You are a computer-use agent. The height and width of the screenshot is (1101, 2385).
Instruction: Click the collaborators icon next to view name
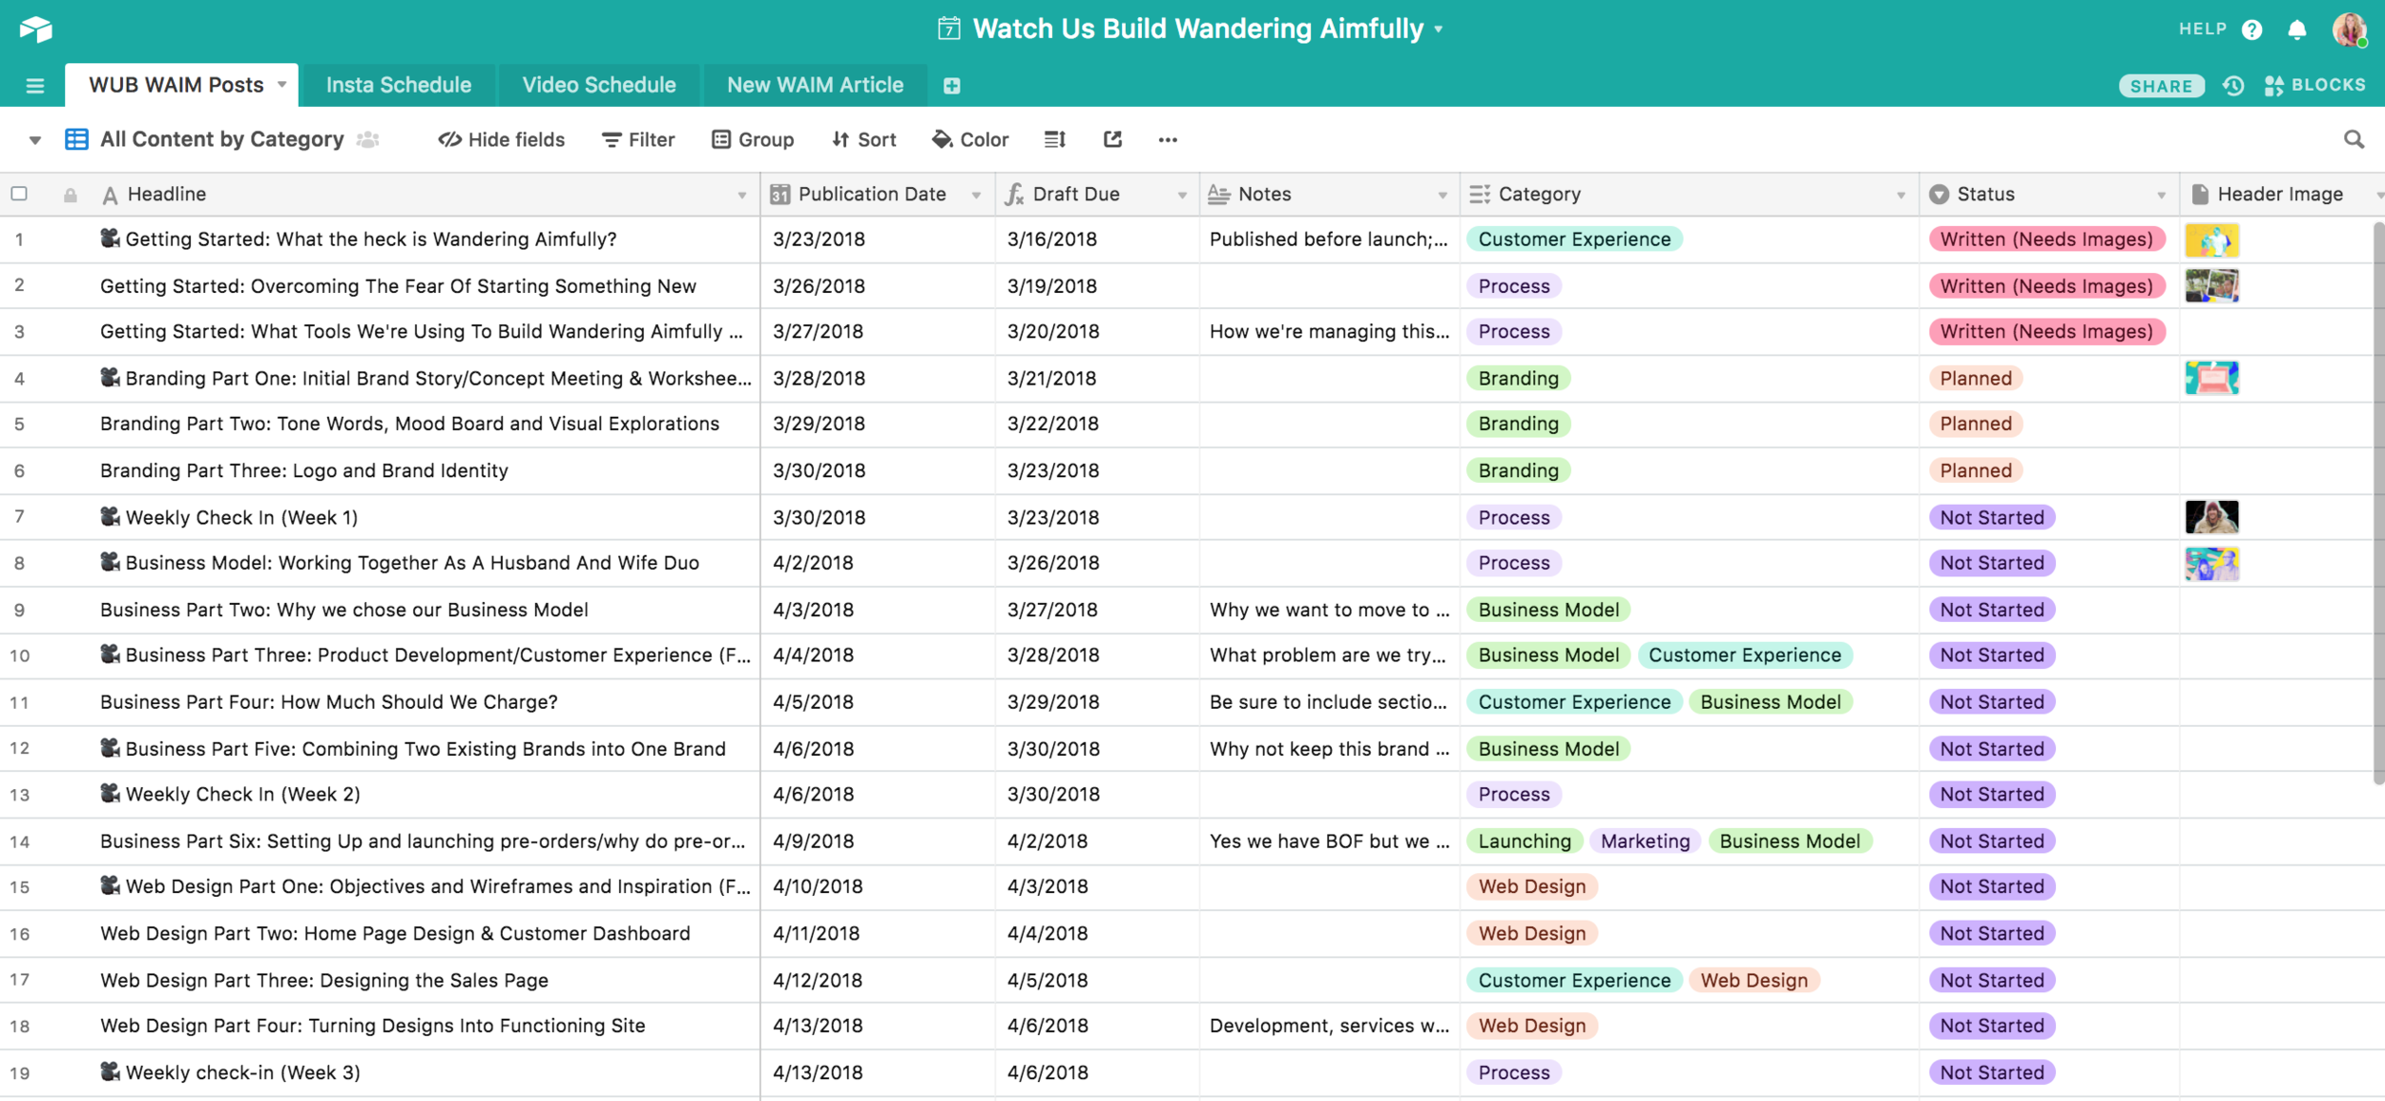tap(368, 140)
